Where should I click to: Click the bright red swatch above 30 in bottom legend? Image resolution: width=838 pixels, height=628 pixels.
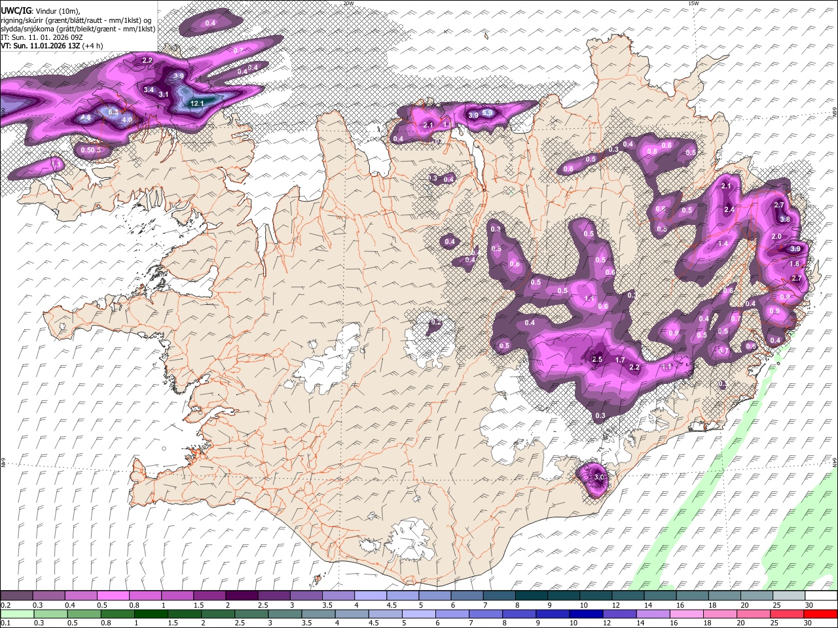[821, 614]
